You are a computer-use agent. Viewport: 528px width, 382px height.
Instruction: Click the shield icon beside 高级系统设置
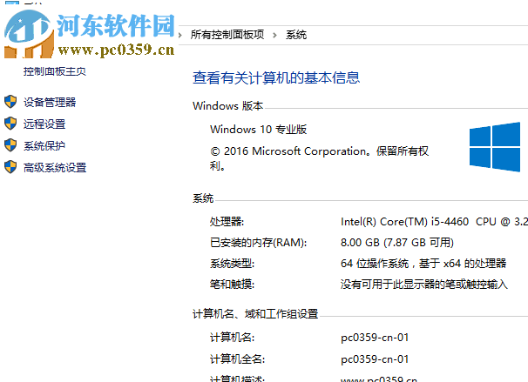tap(10, 167)
